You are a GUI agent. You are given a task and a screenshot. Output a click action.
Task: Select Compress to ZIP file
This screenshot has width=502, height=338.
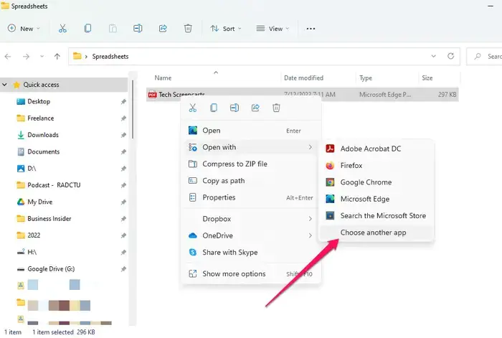click(235, 164)
